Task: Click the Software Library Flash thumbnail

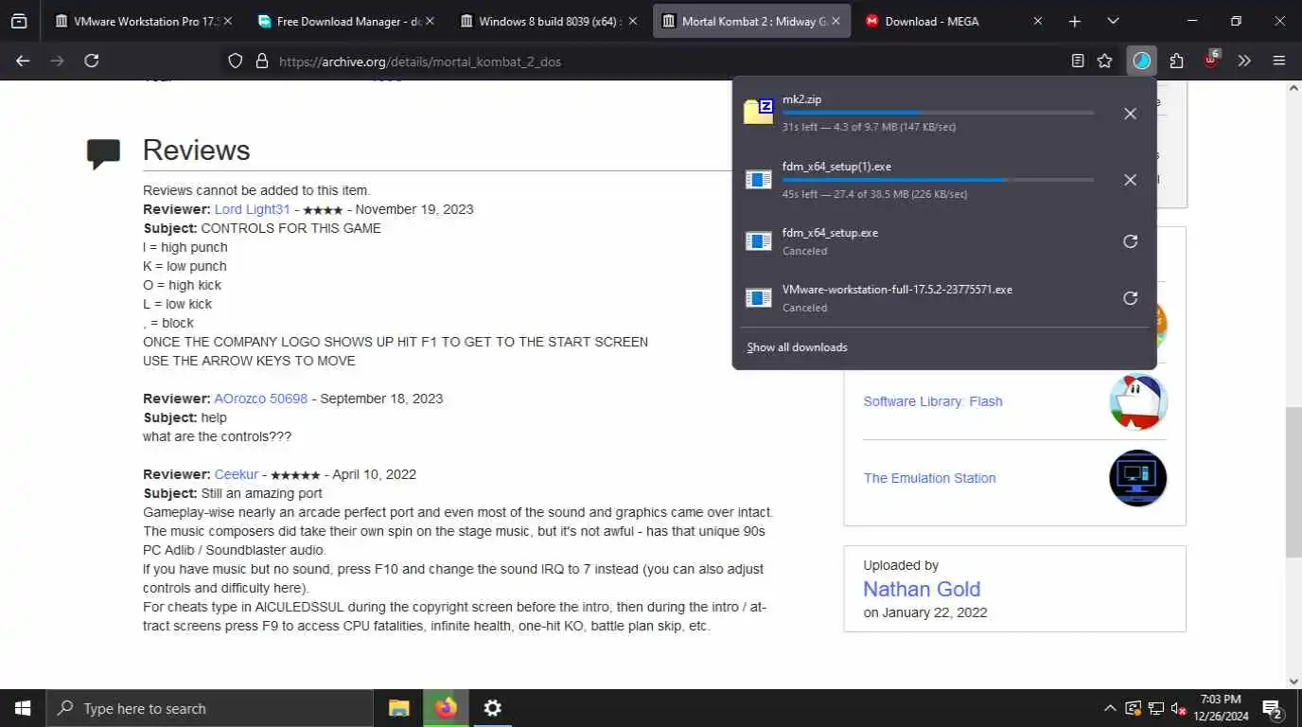Action: 1138,401
